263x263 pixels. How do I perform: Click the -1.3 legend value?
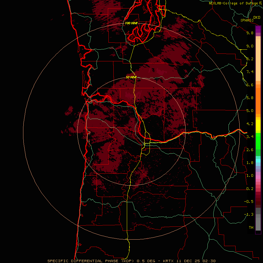click(x=249, y=214)
